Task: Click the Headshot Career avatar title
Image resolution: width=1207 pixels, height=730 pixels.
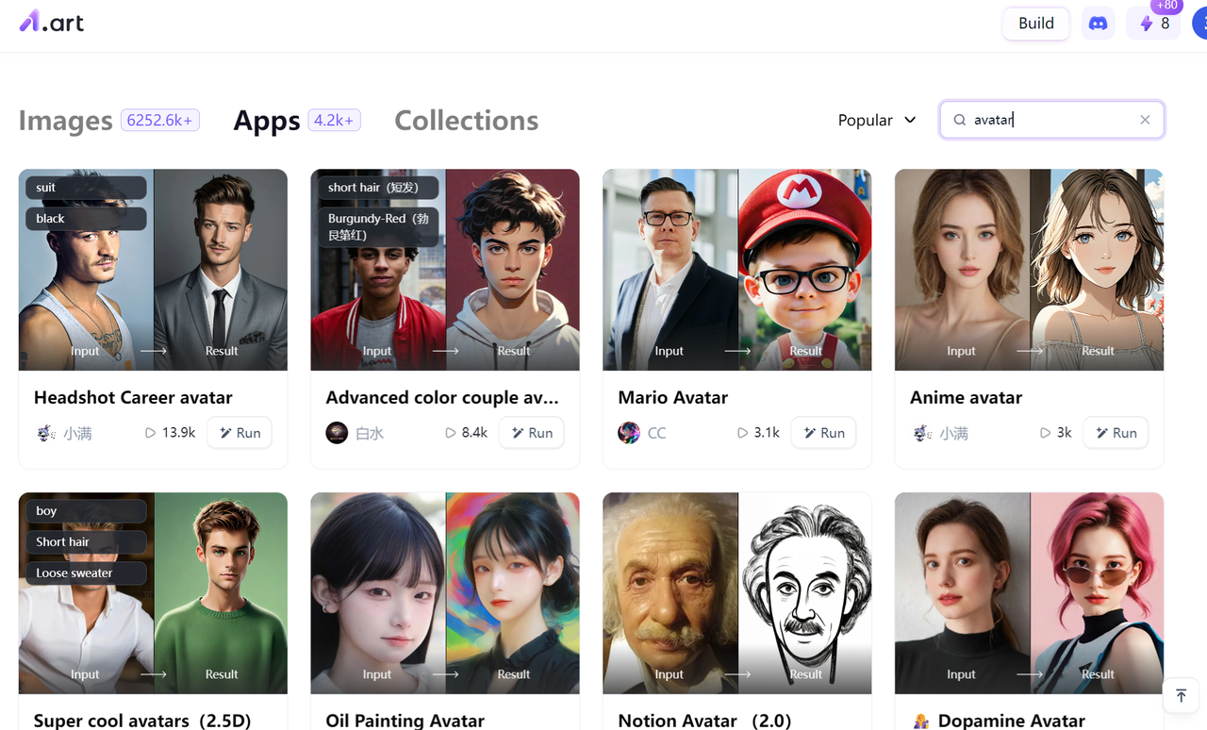Action: pos(133,398)
